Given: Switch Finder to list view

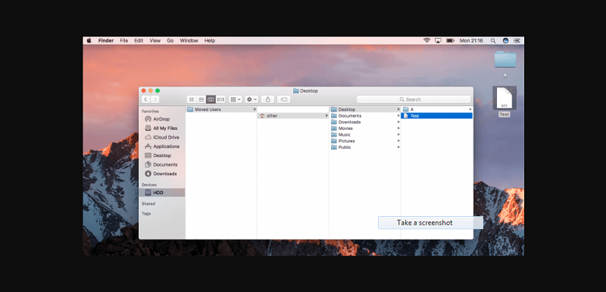Looking at the screenshot, I should (x=201, y=99).
